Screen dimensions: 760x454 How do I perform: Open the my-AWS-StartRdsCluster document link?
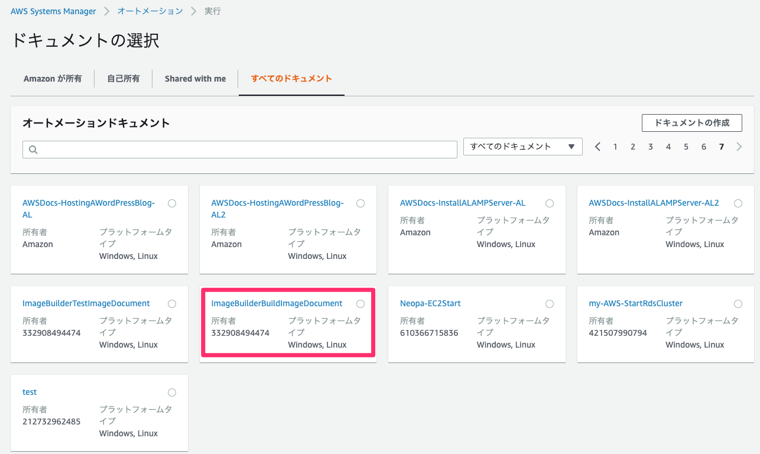point(636,303)
